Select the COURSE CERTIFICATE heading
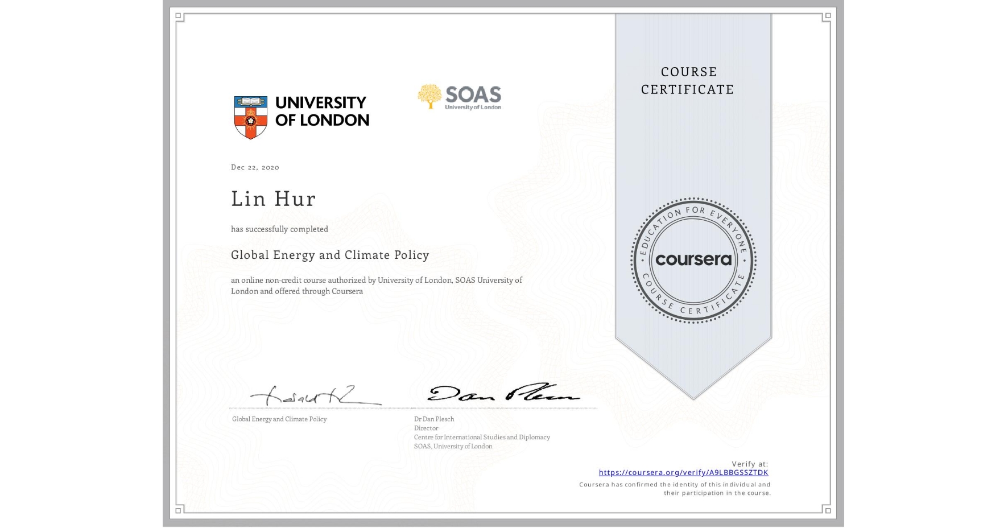Image resolution: width=1008 pixels, height=528 pixels. coord(686,80)
